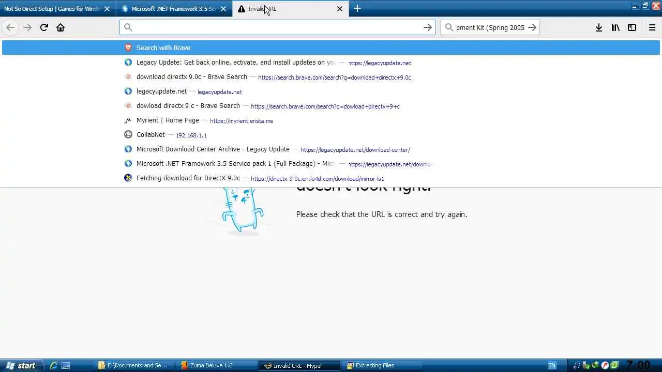Click the search field with 'Kit (Spring 2005'
662x372 pixels.
point(490,27)
